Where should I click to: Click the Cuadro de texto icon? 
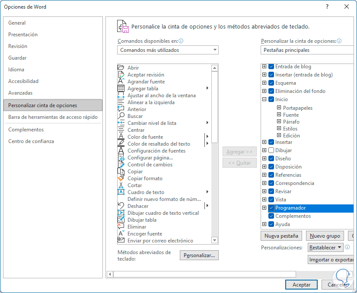(121, 192)
